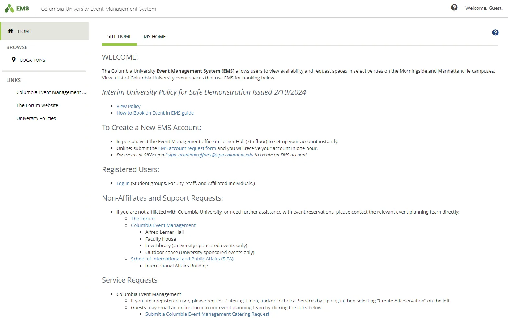
Task: Open University Policies in sidebar links
Action: (36, 118)
